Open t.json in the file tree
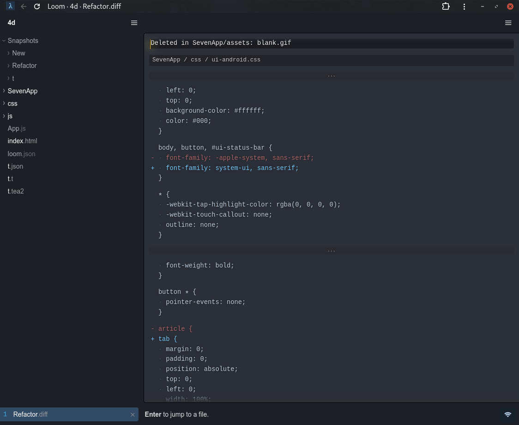Image resolution: width=519 pixels, height=425 pixels. 15,166
